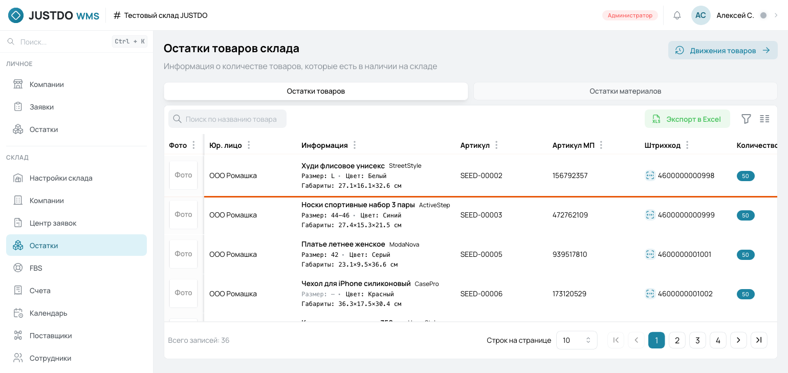Click barcode icon for 4600000000998
This screenshot has width=788, height=373.
[650, 175]
